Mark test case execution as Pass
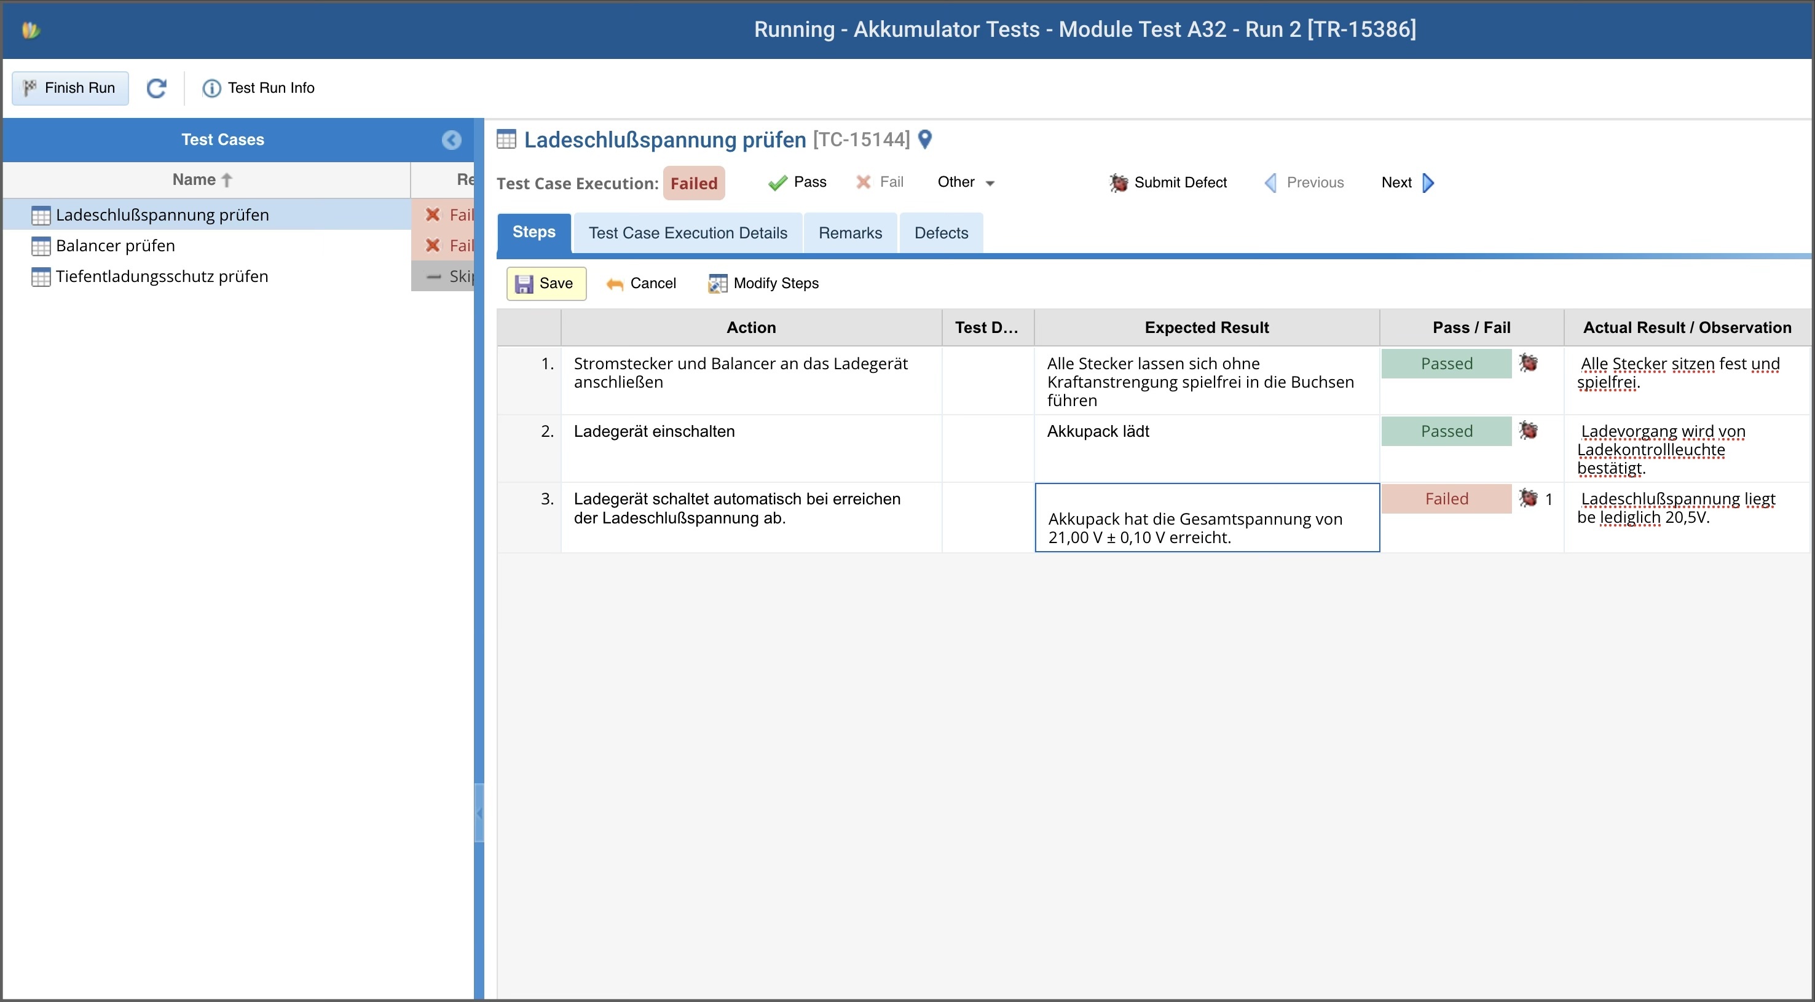 coord(797,182)
